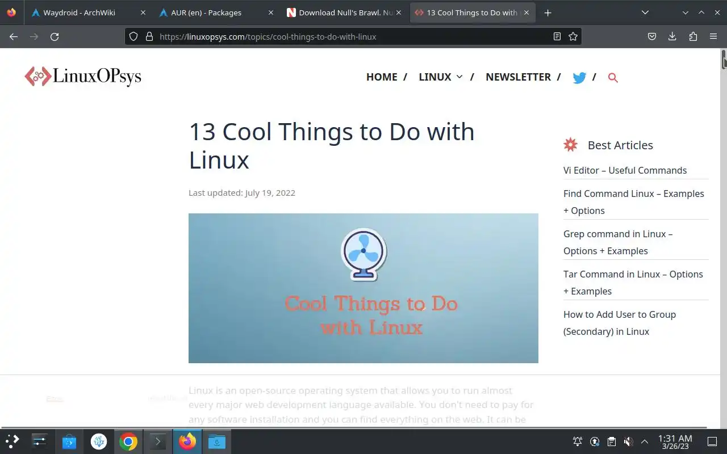Viewport: 727px width, 454px height.
Task: Expand hidden system tray icons arrow
Action: pos(645,442)
